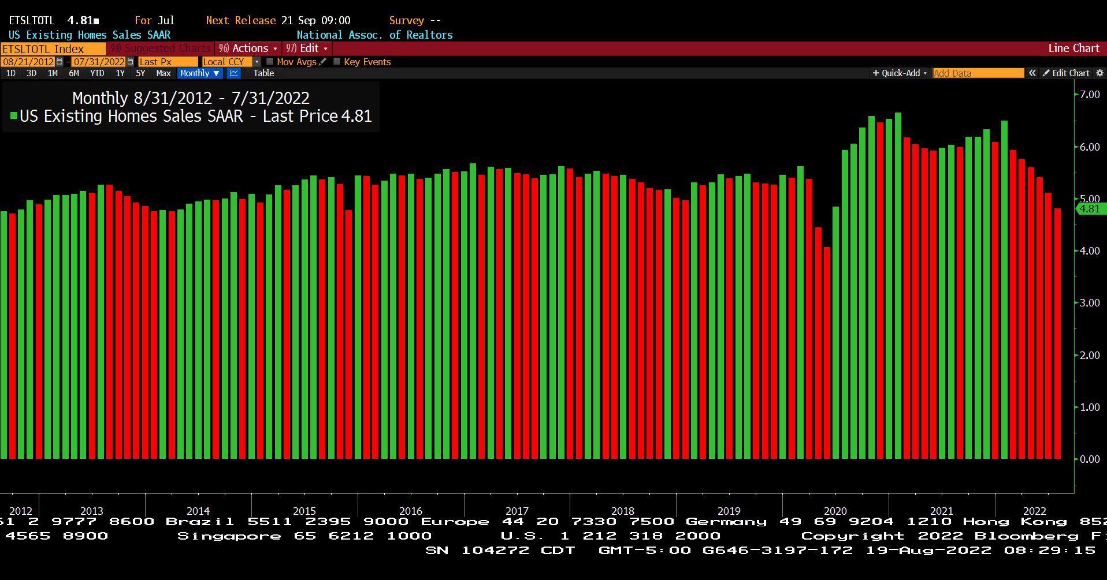Viewport: 1107px width, 580px height.
Task: Click the end date 07/31/2022 field
Action: tap(99, 62)
